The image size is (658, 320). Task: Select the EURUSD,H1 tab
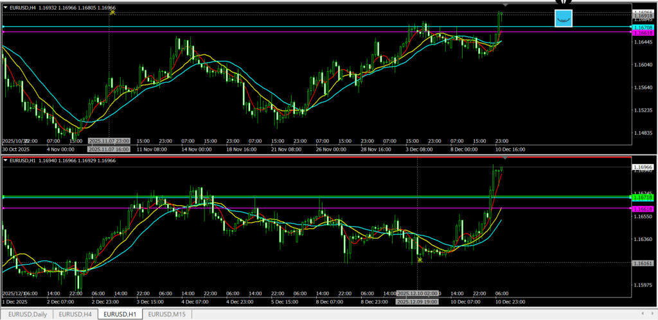120,314
